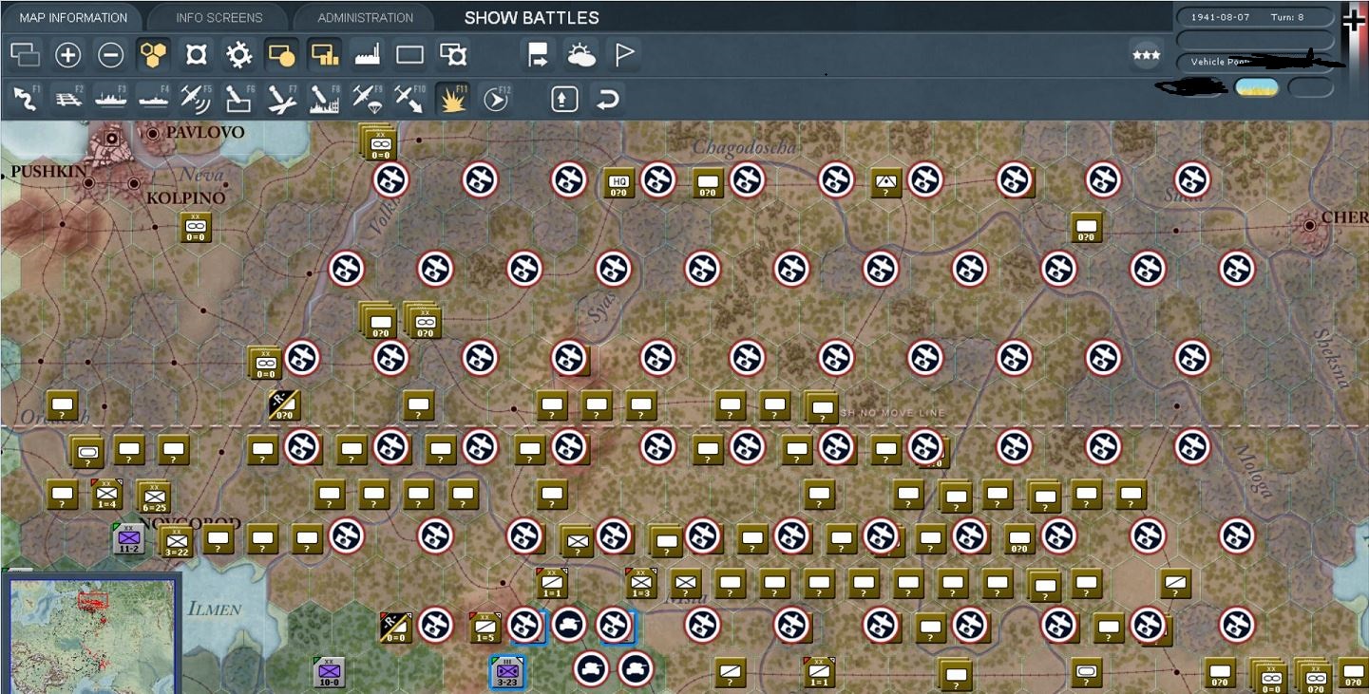Viewport: 1369px width, 694px height.
Task: Select the F8 bomb city mode
Action: point(325,98)
